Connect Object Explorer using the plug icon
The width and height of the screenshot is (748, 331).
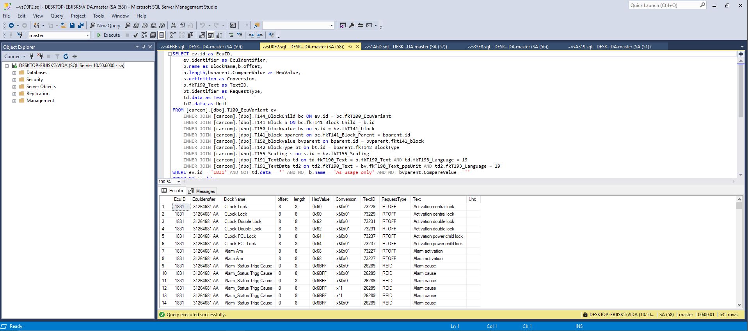(32, 56)
